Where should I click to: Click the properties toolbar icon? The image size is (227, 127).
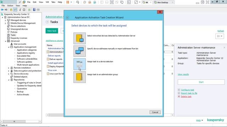(24, 10)
